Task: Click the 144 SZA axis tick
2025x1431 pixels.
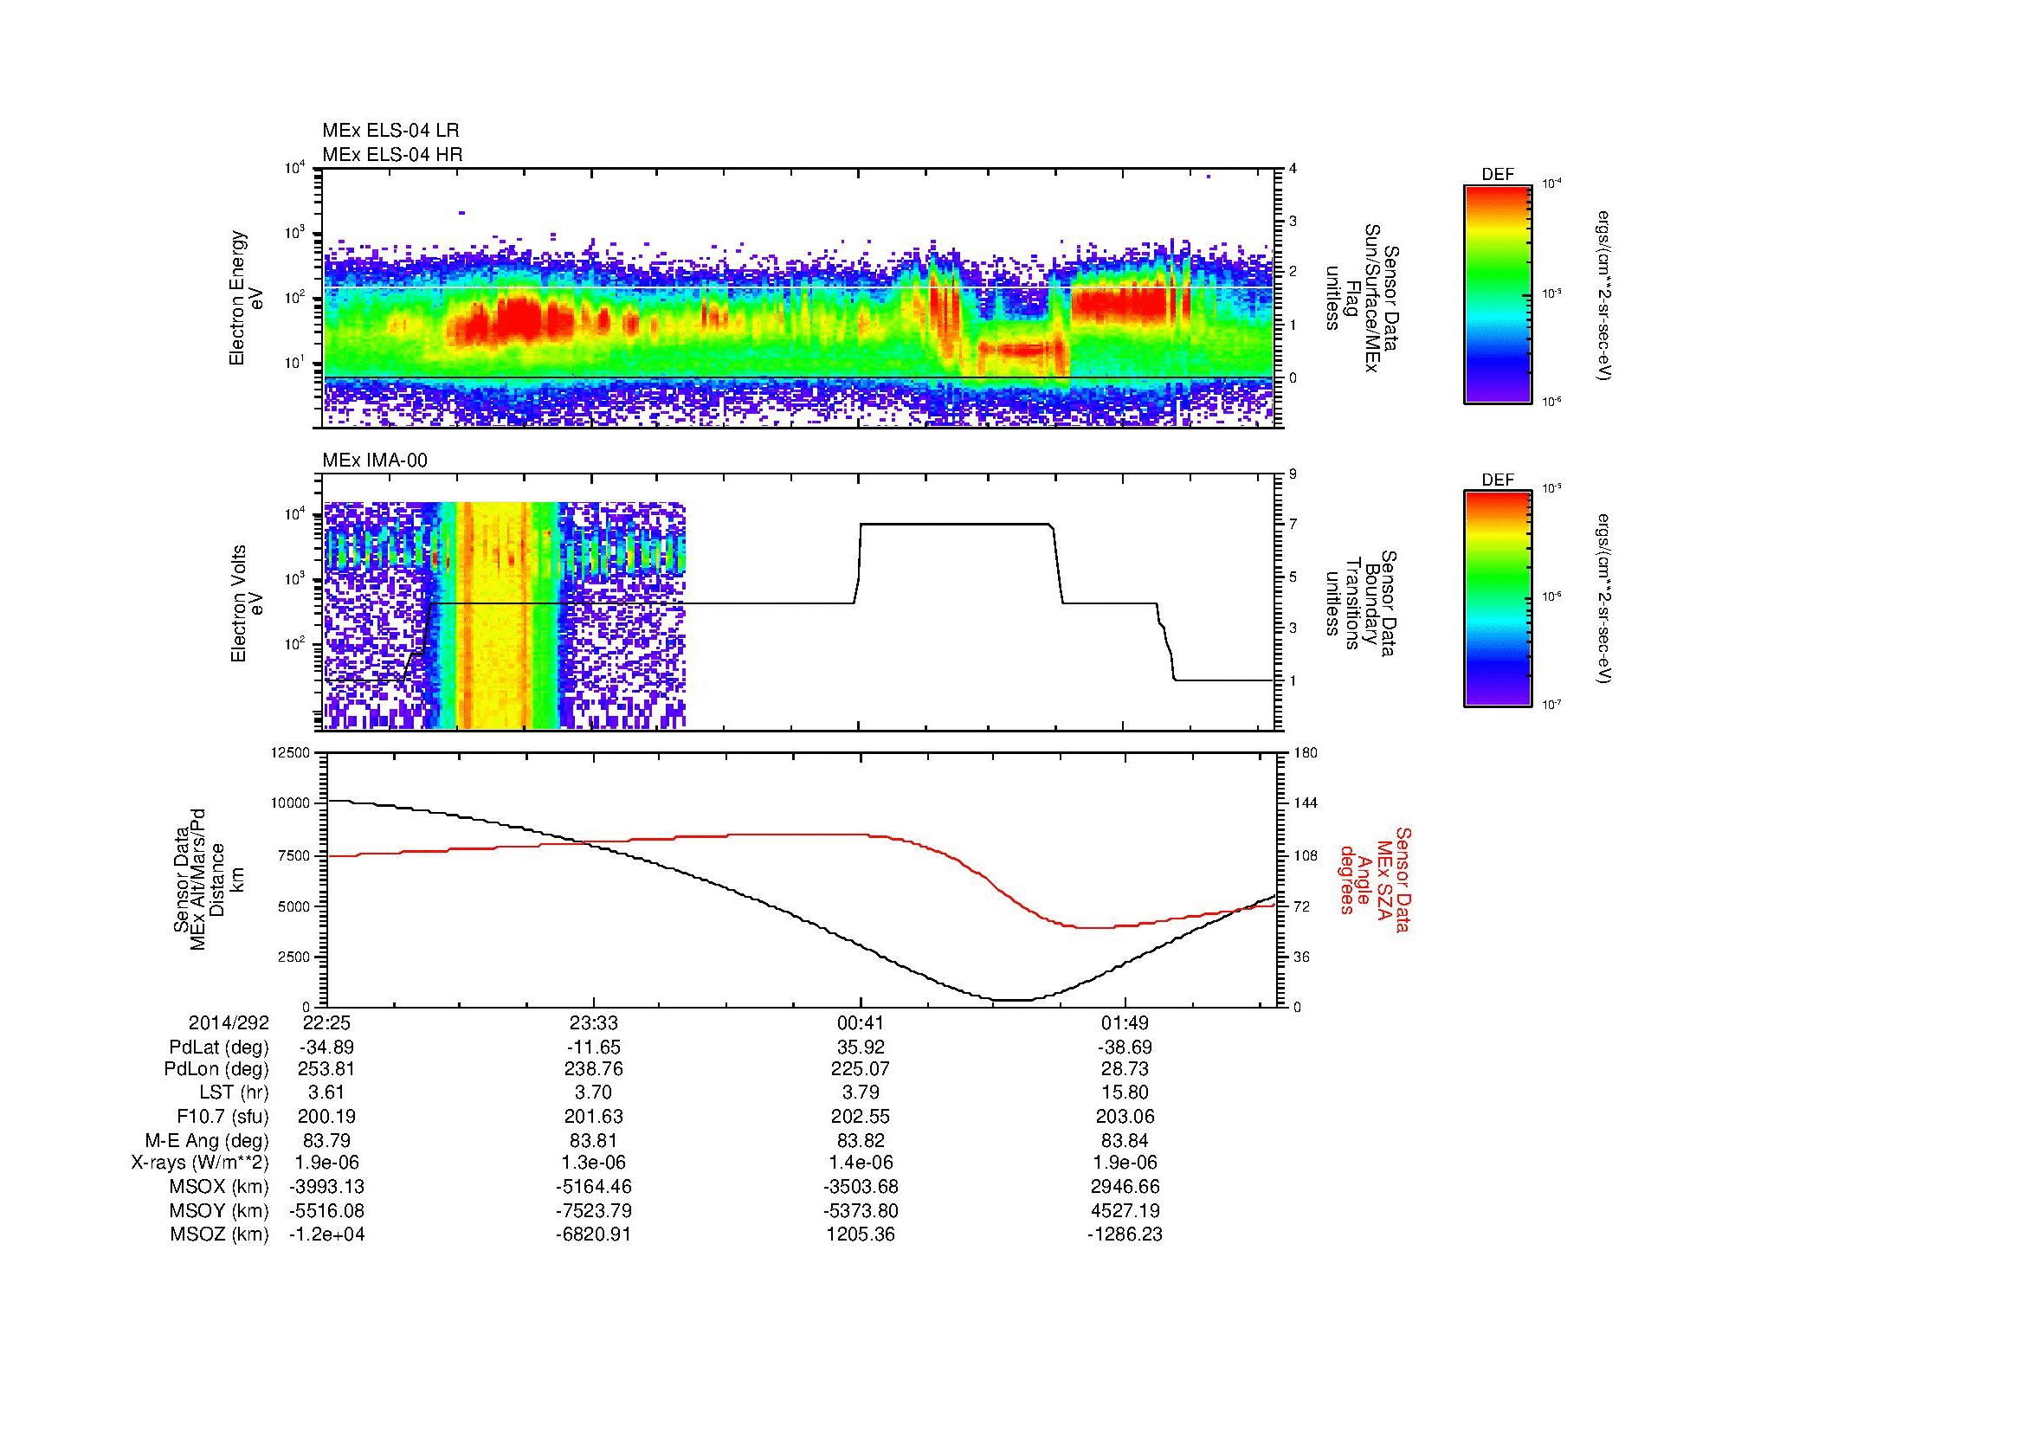Action: [x=1306, y=803]
